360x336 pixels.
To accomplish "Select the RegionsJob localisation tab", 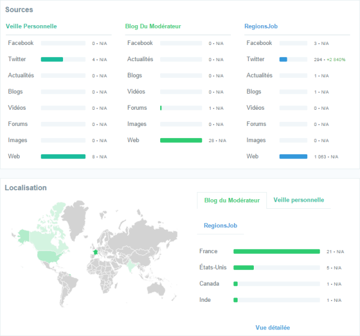I will point(221,226).
